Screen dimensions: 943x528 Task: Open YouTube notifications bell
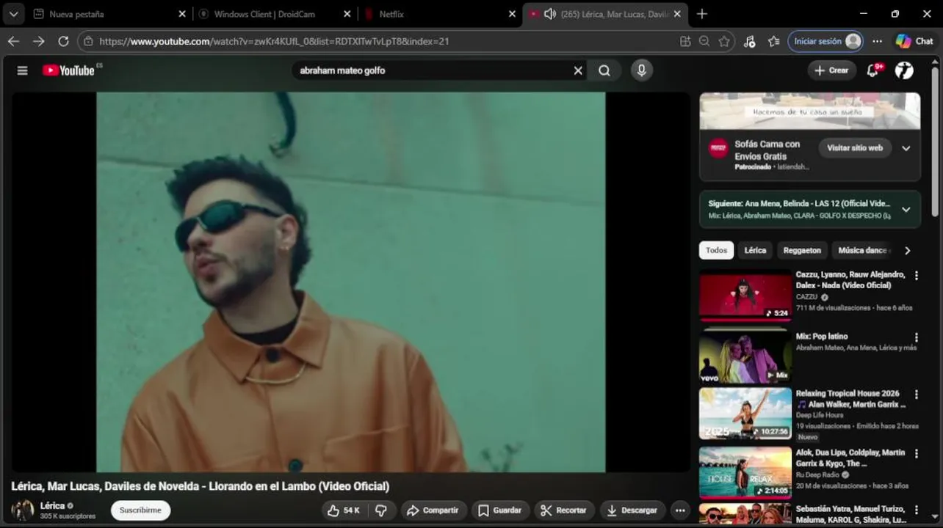point(873,70)
